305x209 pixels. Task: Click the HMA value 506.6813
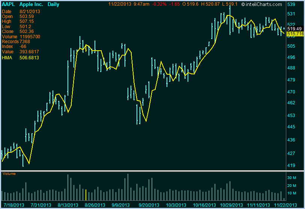[x=29, y=58]
